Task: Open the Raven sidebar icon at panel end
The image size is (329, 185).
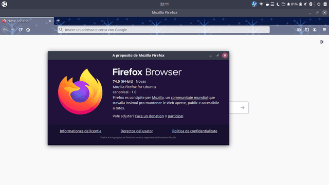Action: pos(325,4)
